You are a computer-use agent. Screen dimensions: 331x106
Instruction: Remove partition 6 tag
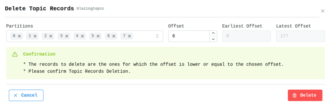(114, 36)
